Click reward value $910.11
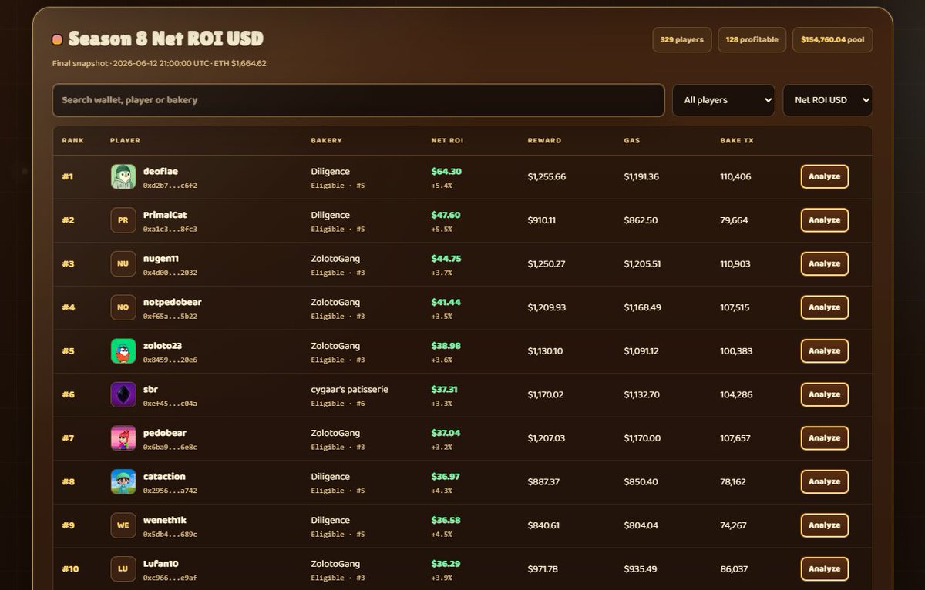925x590 pixels. click(542, 220)
